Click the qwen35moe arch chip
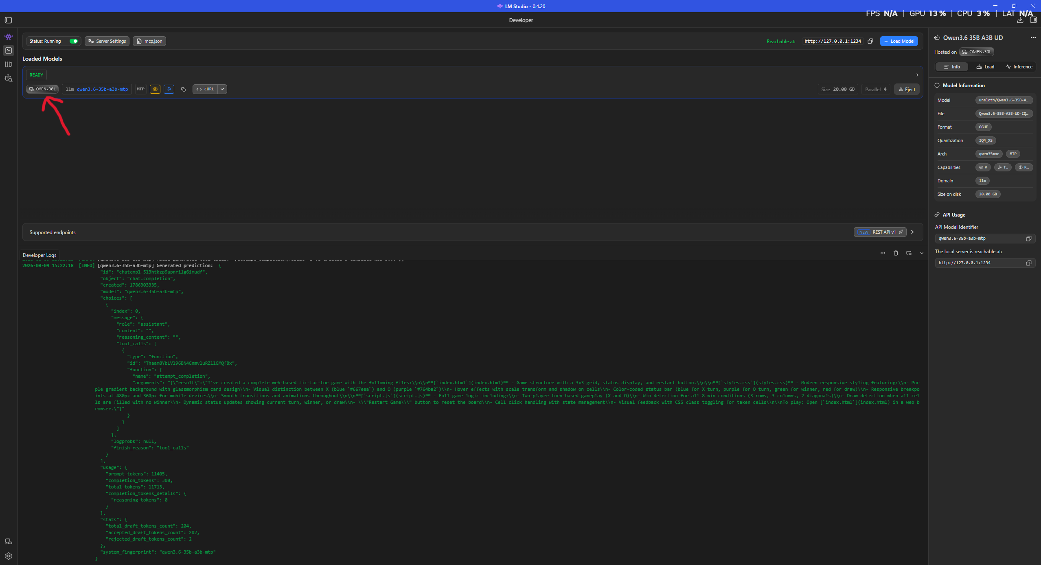The height and width of the screenshot is (565, 1041). tap(989, 154)
